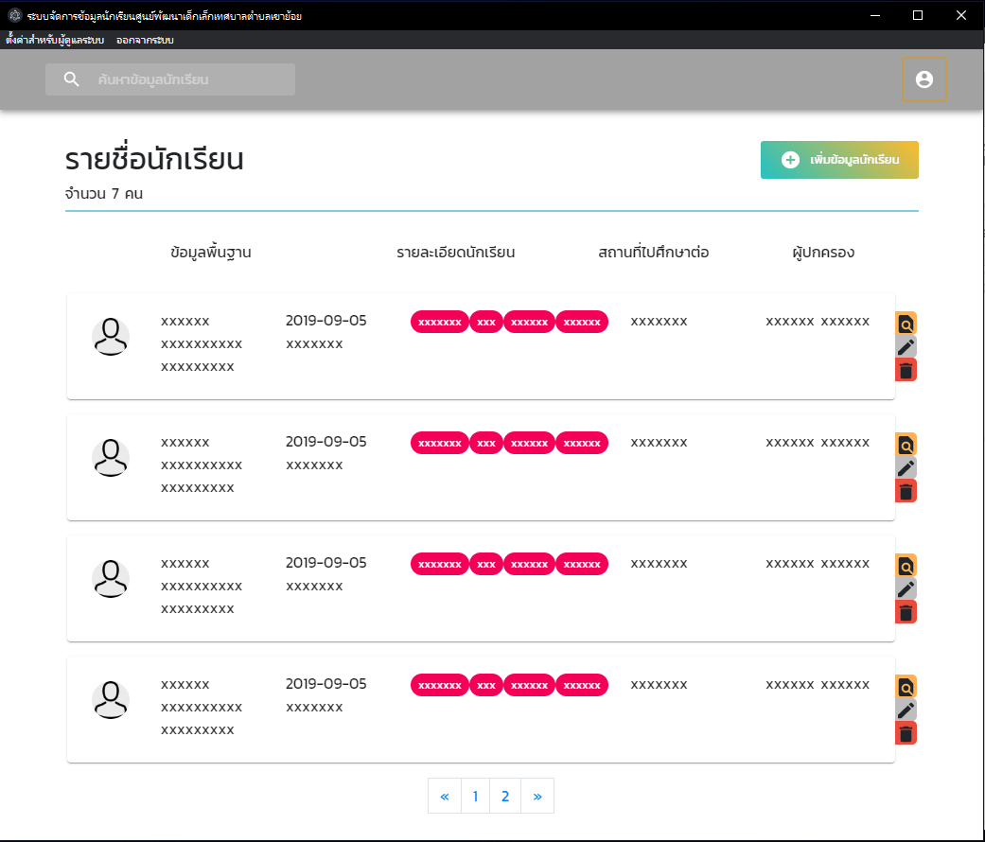985x842 pixels.
Task: Click the pencil edit icon in first student row
Action: pyautogui.click(x=906, y=347)
